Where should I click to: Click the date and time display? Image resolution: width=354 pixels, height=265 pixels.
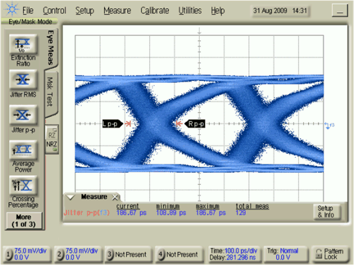pyautogui.click(x=280, y=11)
